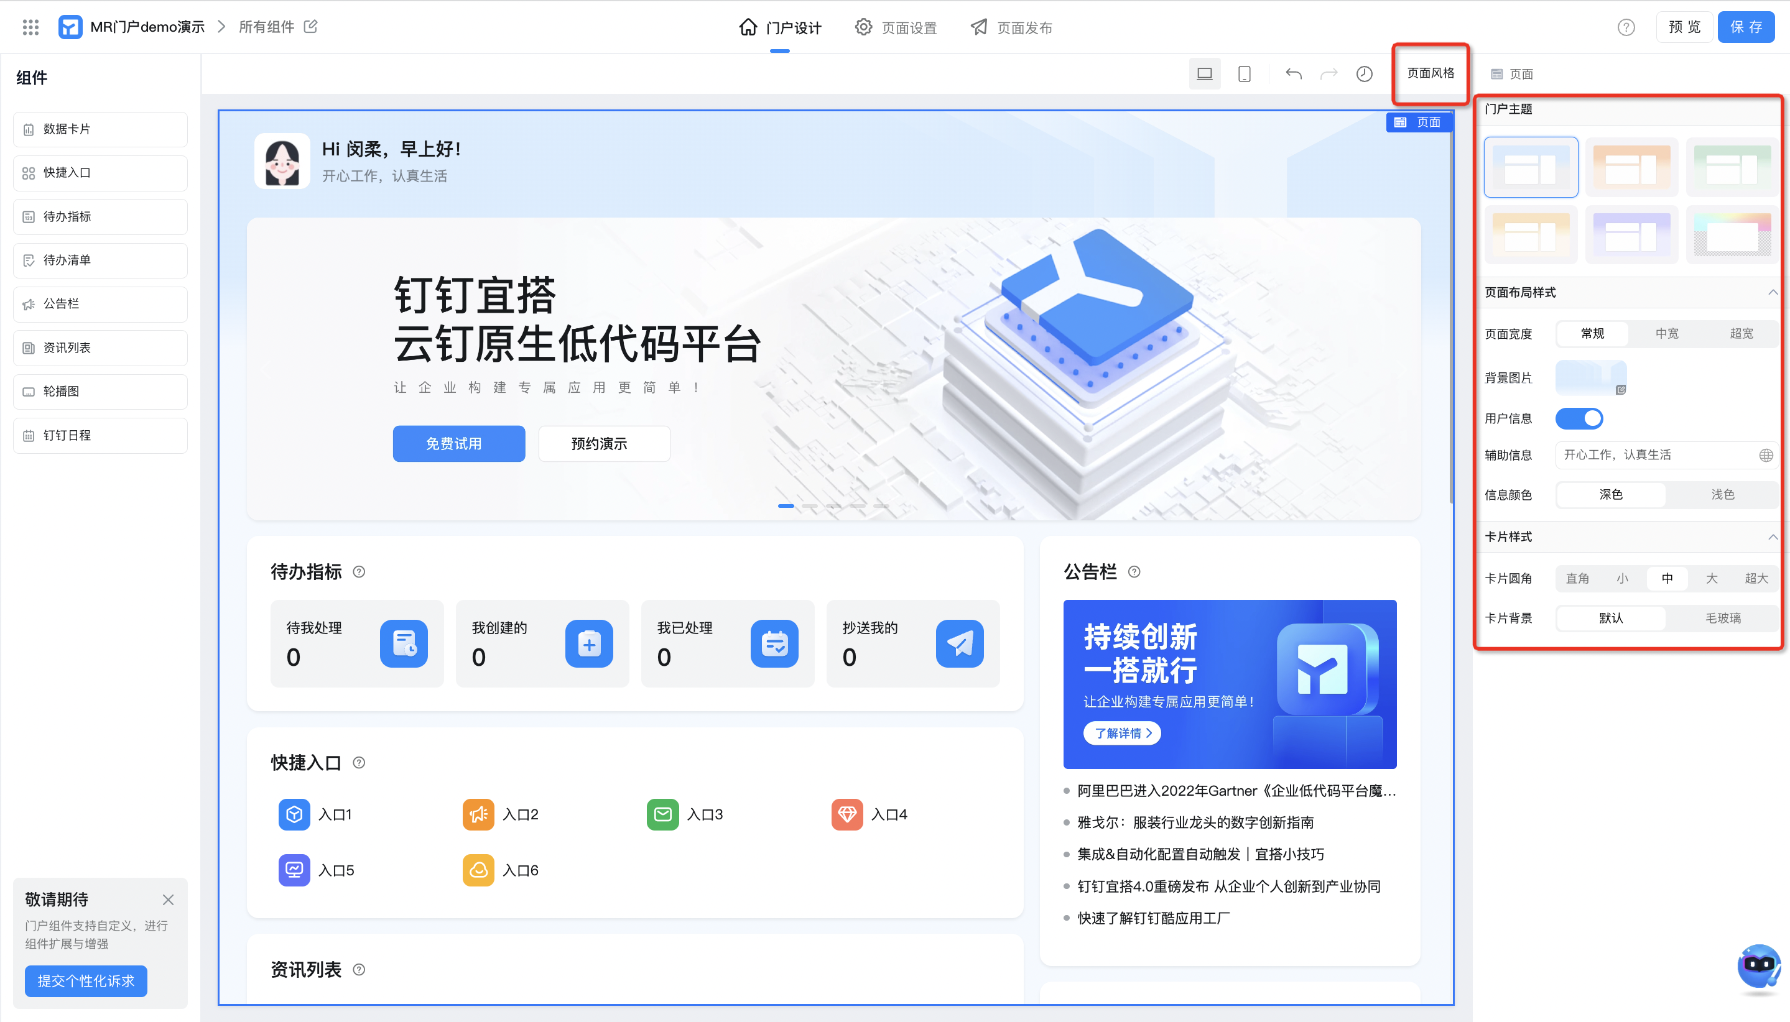
Task: Set card background to 毛玻璃
Action: tap(1723, 619)
